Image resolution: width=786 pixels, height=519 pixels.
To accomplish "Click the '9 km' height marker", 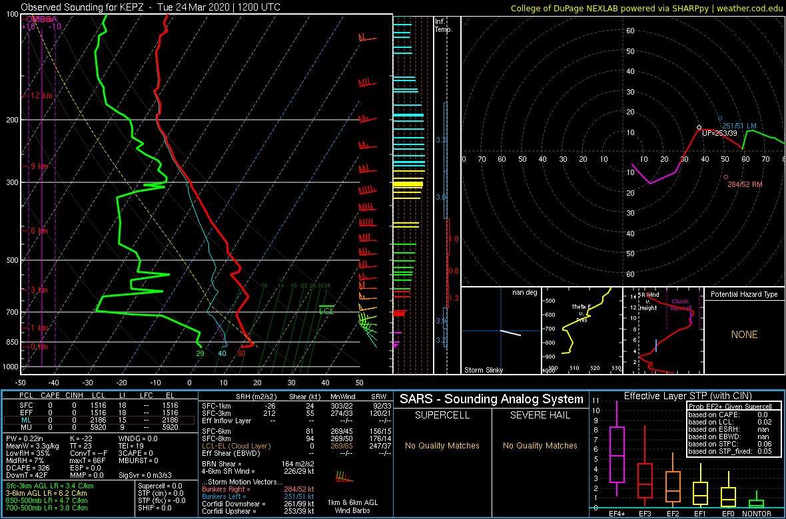I will (39, 166).
